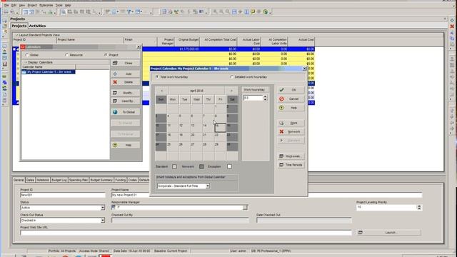Select April 1 in the calendar grid
Viewport: 457px width, 257px height.
pyautogui.click(x=221, y=109)
